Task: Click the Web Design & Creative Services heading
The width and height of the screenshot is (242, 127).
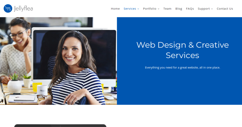Action: coord(182,50)
